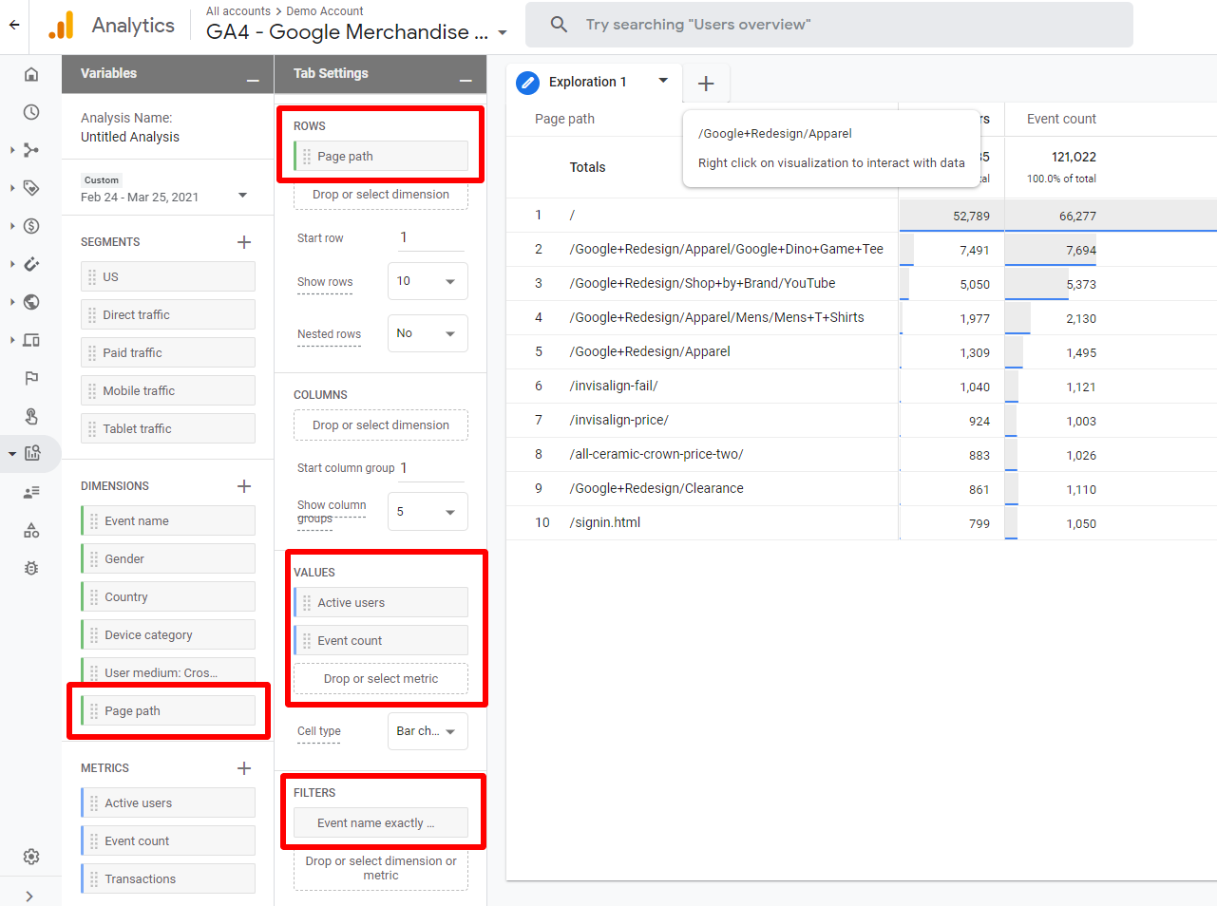Select the /signin.html row
This screenshot has width=1217, height=906.
[x=862, y=522]
